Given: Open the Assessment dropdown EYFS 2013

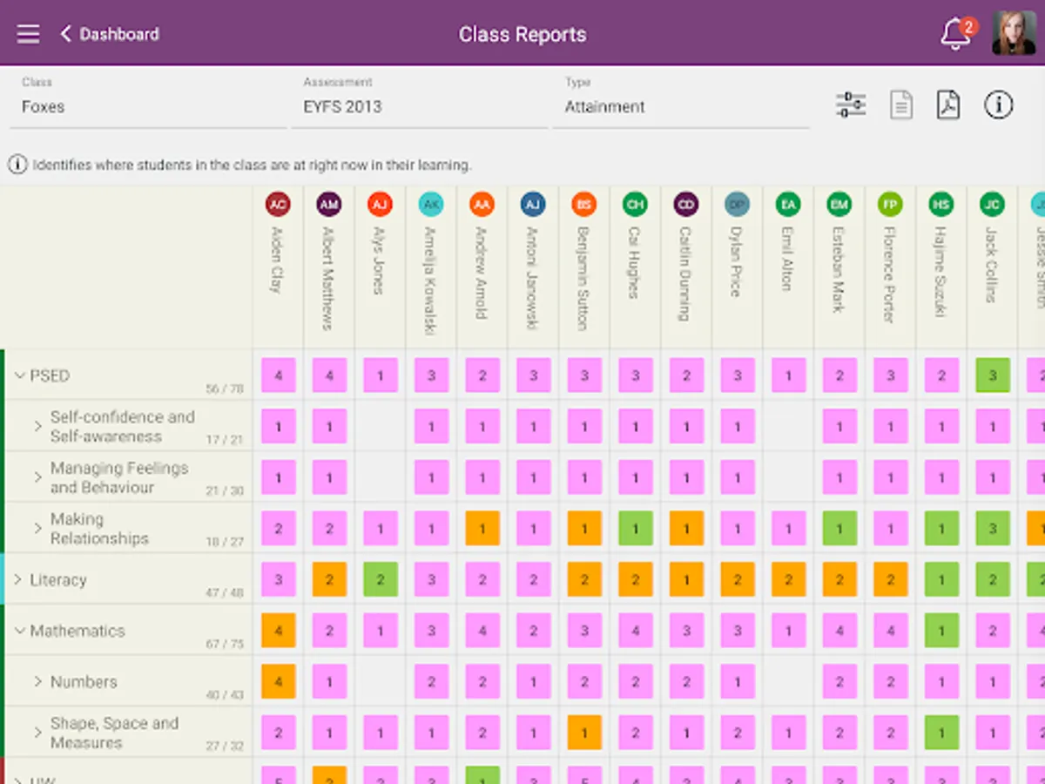Looking at the screenshot, I should (x=420, y=106).
